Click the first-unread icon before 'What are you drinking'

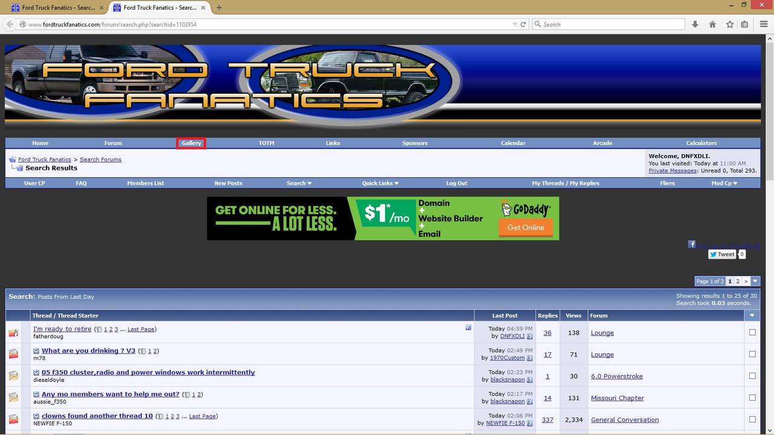pyautogui.click(x=36, y=351)
